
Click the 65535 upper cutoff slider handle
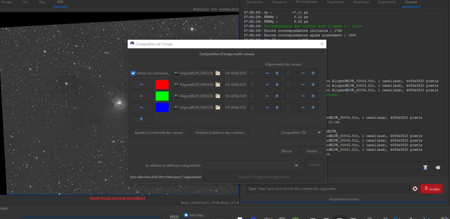tap(164, 217)
